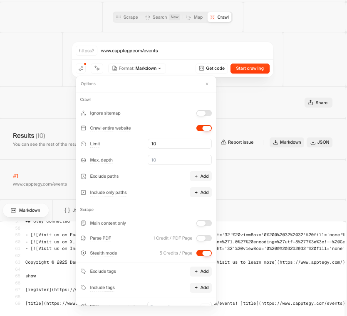Switch to the Search tab
The width and height of the screenshot is (347, 316).
coord(162,17)
